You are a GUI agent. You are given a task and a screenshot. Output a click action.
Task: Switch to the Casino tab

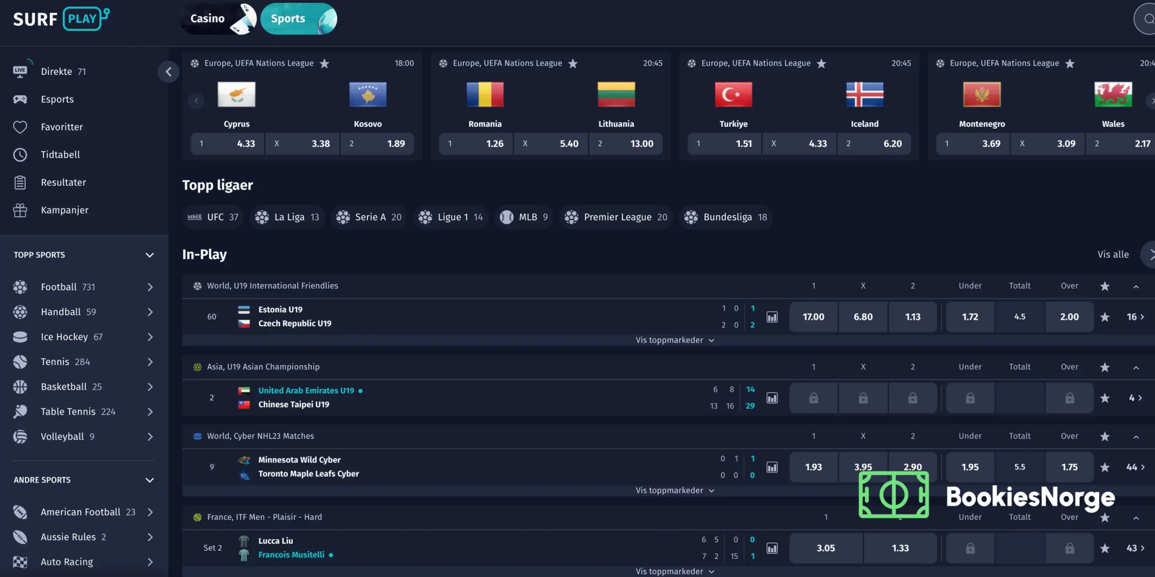tap(218, 18)
